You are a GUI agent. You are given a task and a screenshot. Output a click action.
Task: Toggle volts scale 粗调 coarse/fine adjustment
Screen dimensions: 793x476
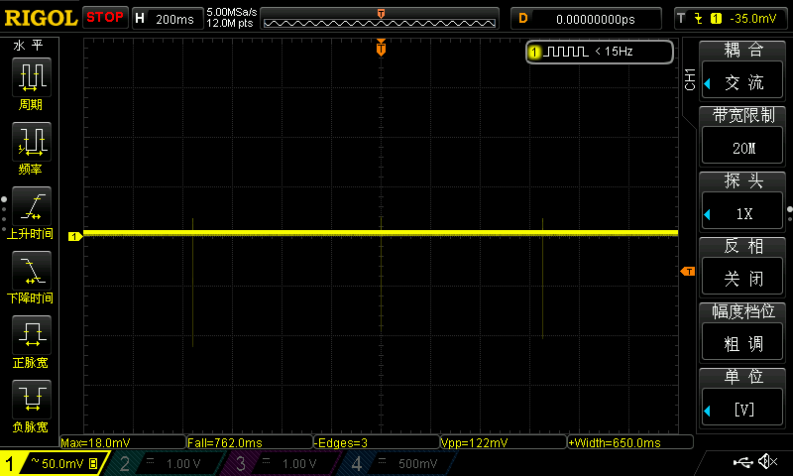click(x=741, y=343)
